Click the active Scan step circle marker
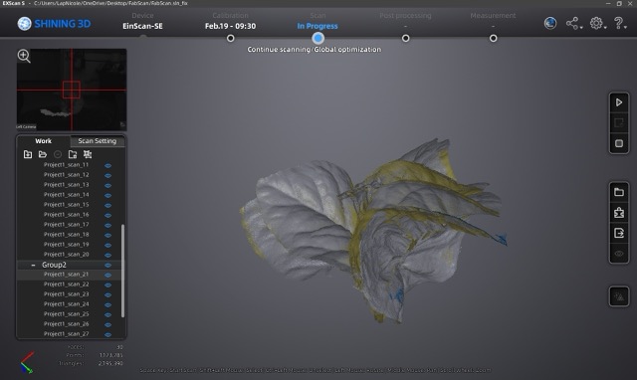 pyautogui.click(x=318, y=38)
